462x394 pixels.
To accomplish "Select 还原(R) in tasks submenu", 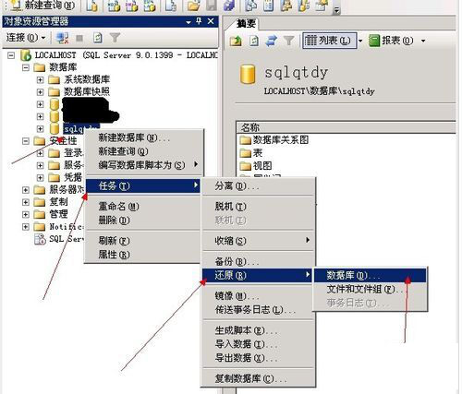I will (x=258, y=275).
